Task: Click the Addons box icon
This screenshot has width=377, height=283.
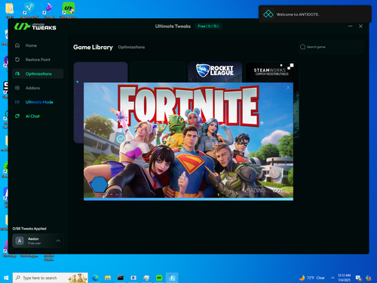Action: point(17,88)
